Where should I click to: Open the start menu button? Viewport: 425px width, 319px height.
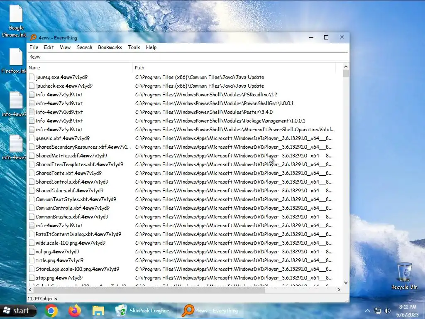18,311
